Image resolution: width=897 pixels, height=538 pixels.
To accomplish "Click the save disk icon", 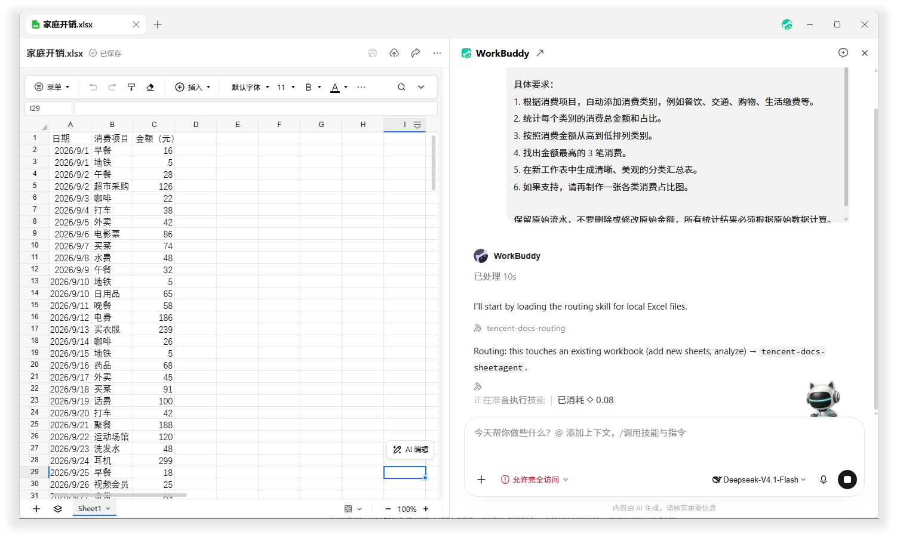I will [x=373, y=53].
